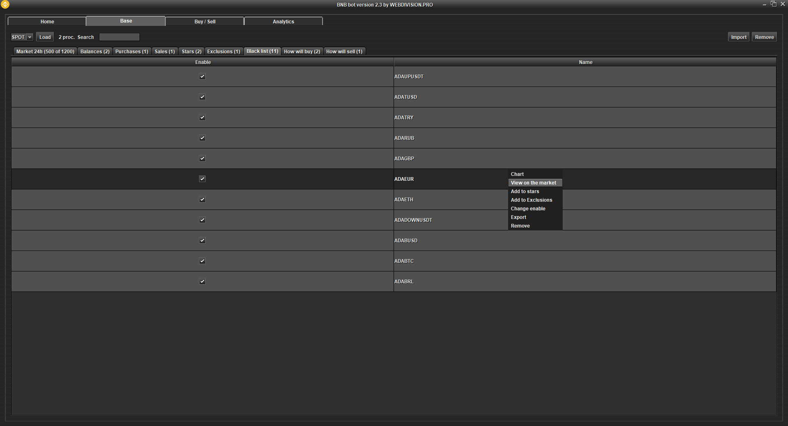Switch to the Analytics tab
Screen dimensions: 788x426
(x=283, y=21)
